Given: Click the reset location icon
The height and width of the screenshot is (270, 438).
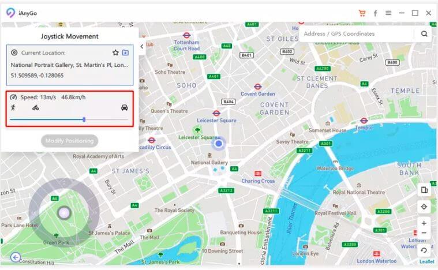Looking at the screenshot, I should [x=424, y=250].
